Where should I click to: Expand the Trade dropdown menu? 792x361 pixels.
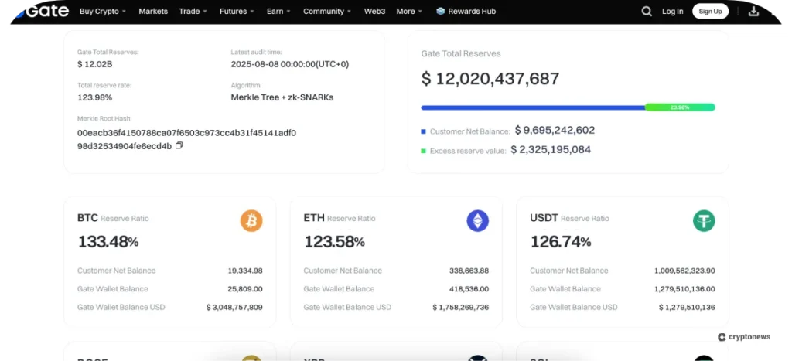pyautogui.click(x=193, y=11)
